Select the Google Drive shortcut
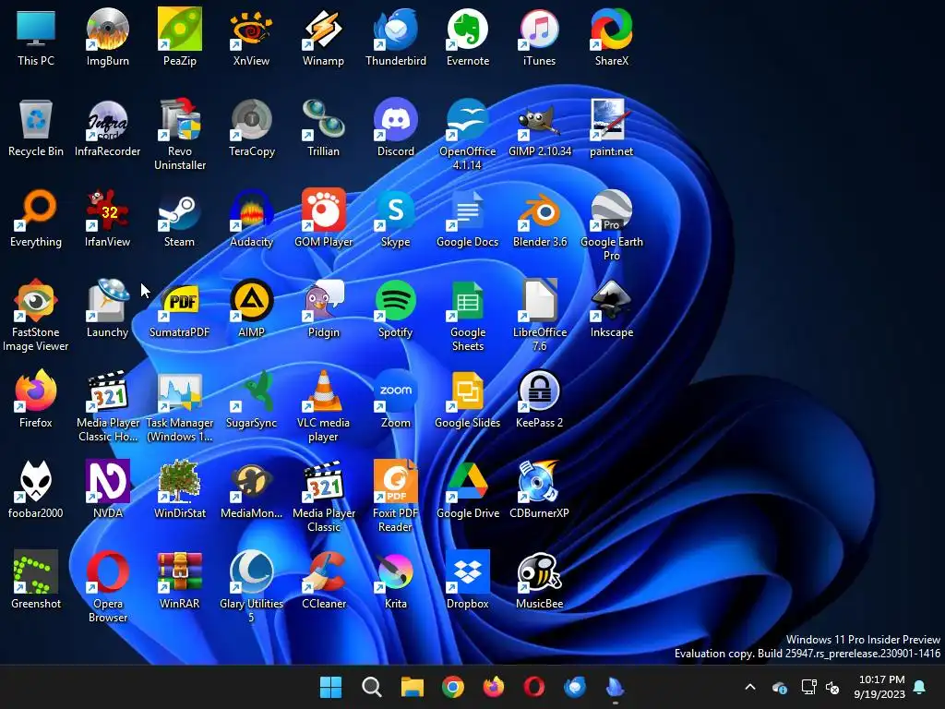Image resolution: width=945 pixels, height=709 pixels. pos(468,481)
